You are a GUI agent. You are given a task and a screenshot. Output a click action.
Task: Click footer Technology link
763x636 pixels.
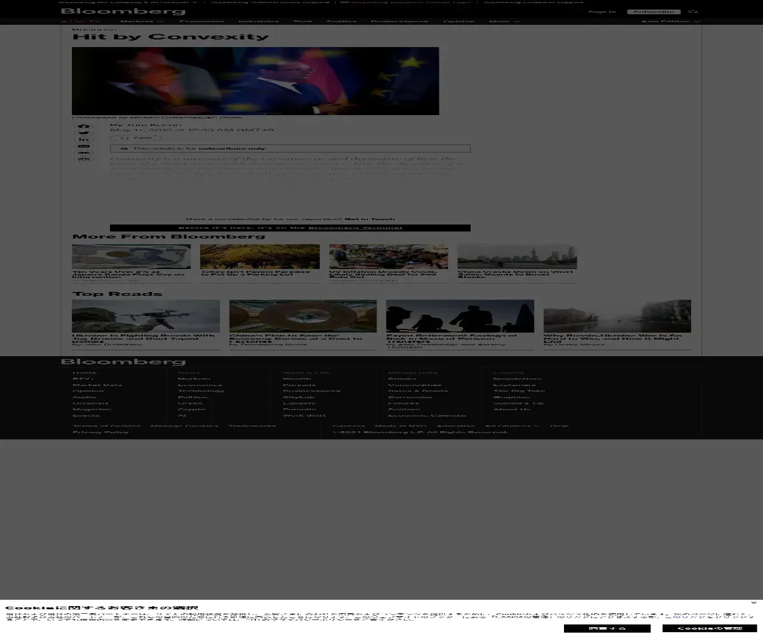(x=201, y=391)
